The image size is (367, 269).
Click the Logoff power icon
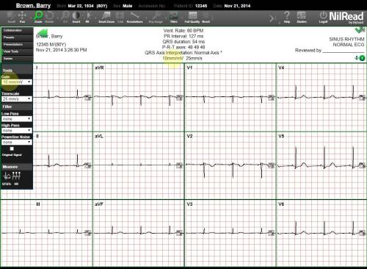323,17
